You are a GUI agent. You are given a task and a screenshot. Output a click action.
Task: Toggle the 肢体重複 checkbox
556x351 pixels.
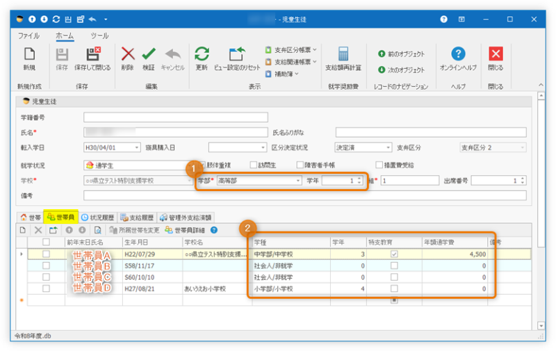coord(202,165)
